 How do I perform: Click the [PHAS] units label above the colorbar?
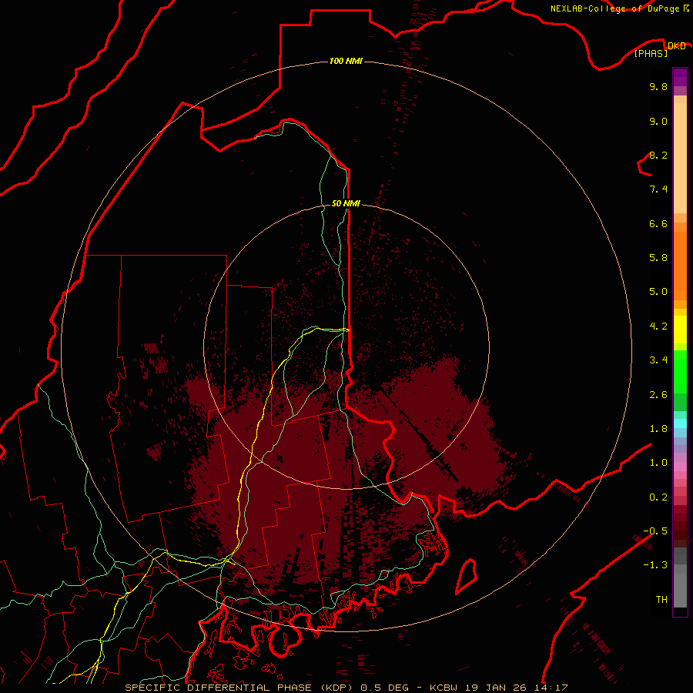[651, 53]
